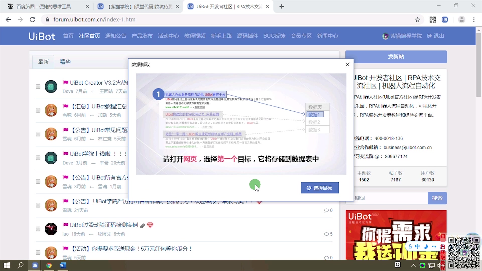Open Word from the taskbar

pos(63,265)
